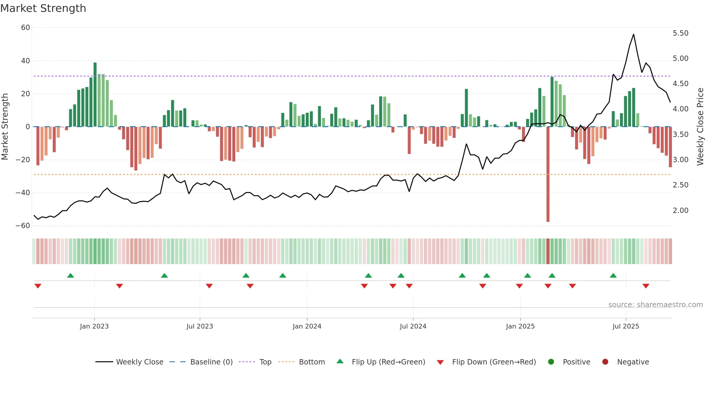Click the Jan 2023 axis label
713x401 pixels.
(x=94, y=326)
